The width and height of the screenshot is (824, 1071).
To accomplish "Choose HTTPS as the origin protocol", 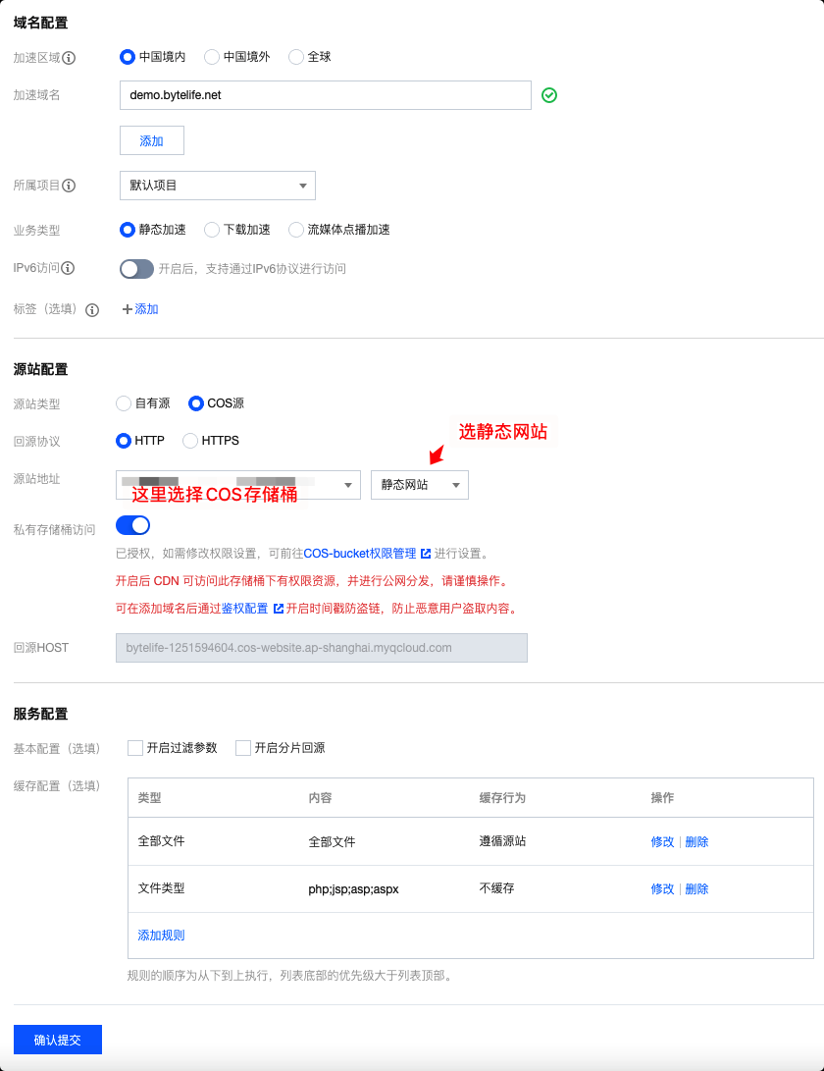I will click(190, 441).
